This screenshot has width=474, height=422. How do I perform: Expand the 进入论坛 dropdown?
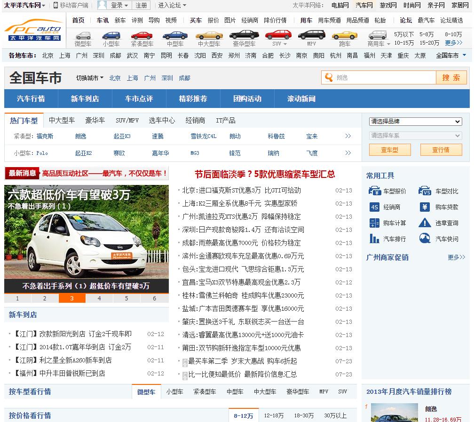coord(172,5)
